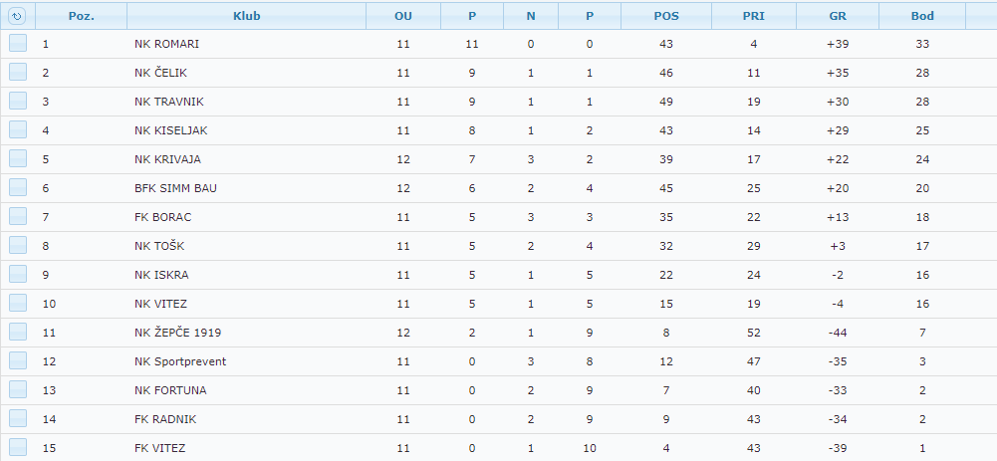The height and width of the screenshot is (461, 997).
Task: Select the NK ČELIK row checkbox
Action: (x=18, y=72)
